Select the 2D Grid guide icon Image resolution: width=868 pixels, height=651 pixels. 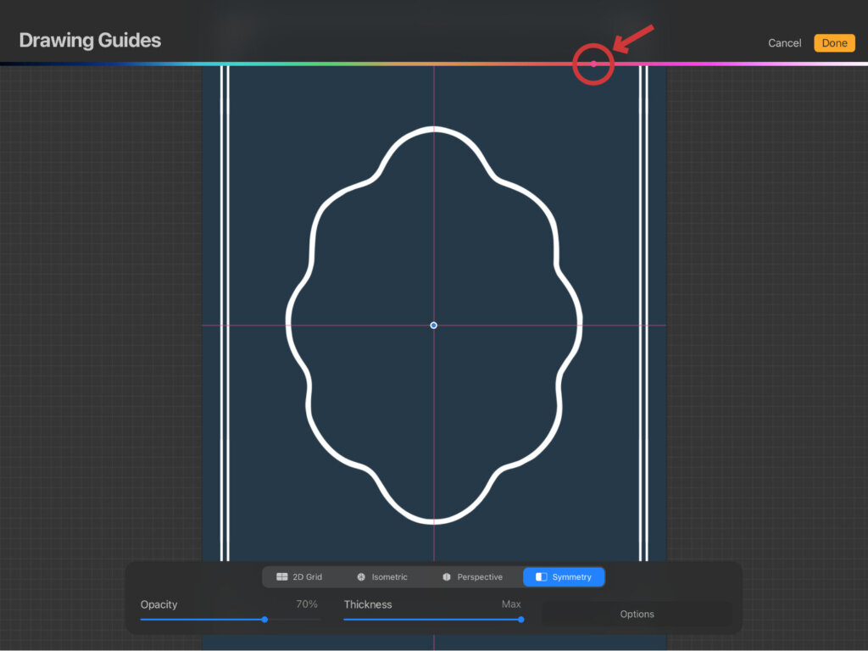click(x=282, y=577)
